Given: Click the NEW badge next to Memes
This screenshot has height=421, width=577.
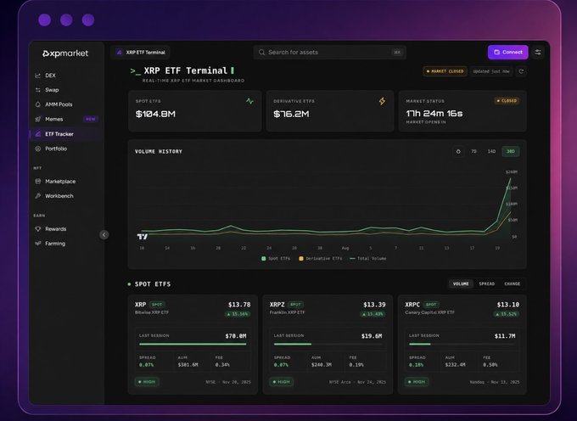Looking at the screenshot, I should [x=91, y=119].
